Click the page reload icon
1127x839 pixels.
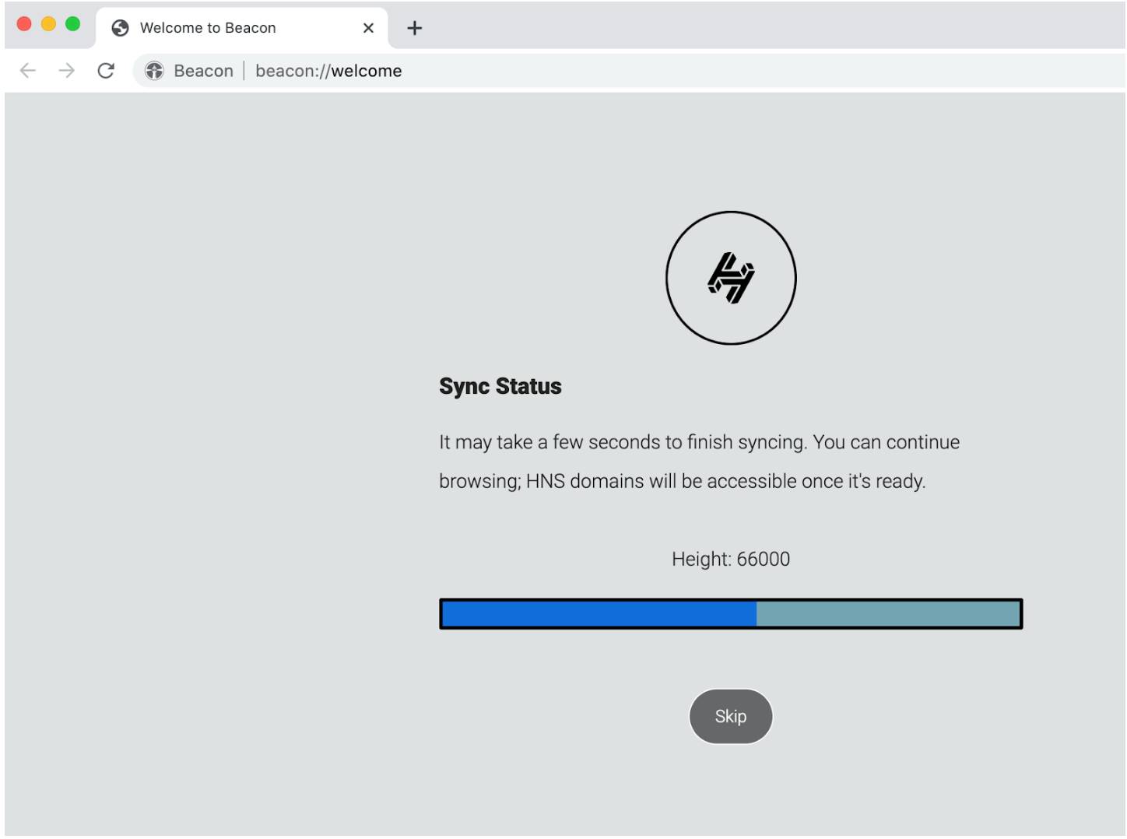107,70
